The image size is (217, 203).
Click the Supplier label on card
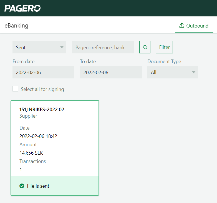click(28, 116)
